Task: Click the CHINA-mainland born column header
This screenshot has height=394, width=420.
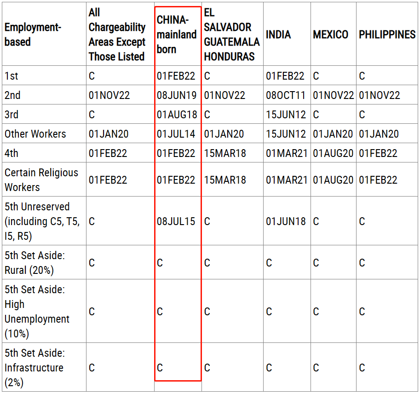Action: 177,35
